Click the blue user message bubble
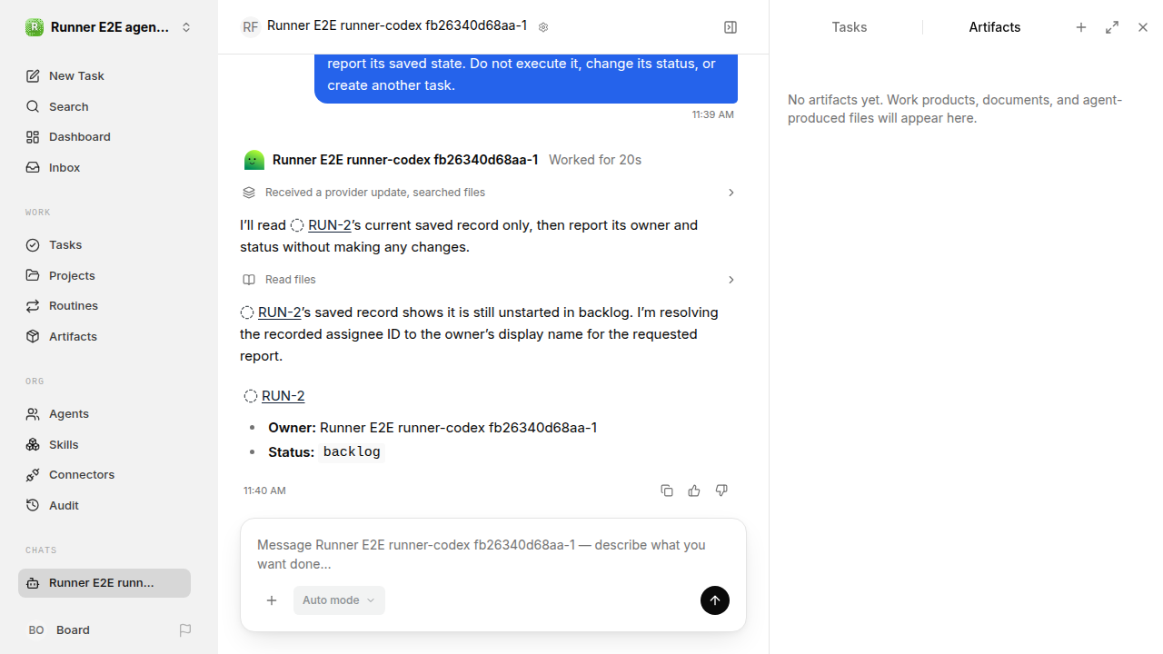This screenshot has height=654, width=1163. click(x=526, y=78)
